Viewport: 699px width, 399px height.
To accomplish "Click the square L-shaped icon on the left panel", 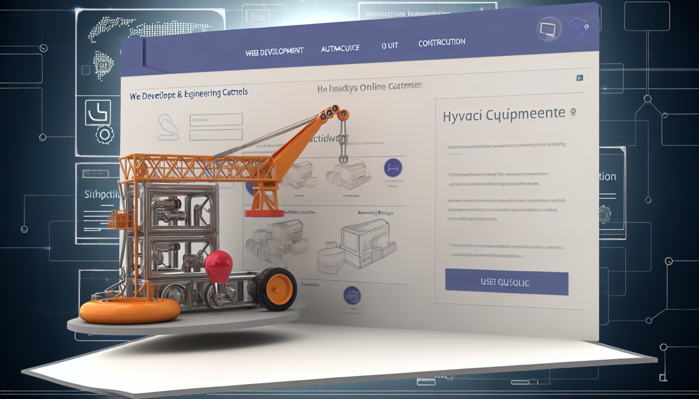I will click(x=98, y=112).
